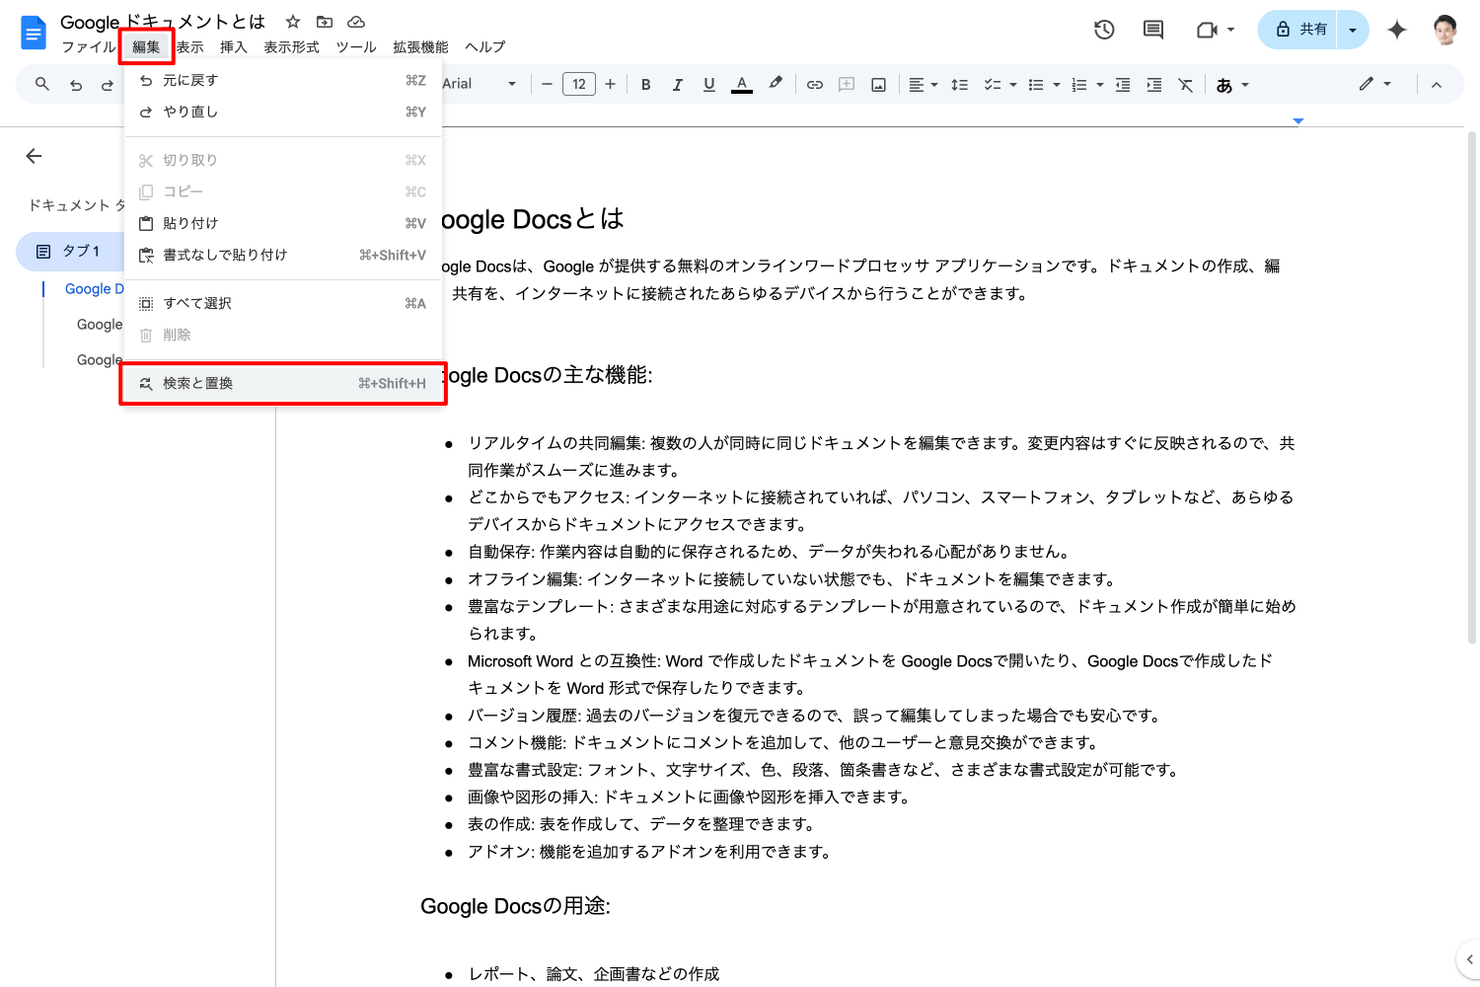Open the input tools あ dropdown

click(1232, 85)
